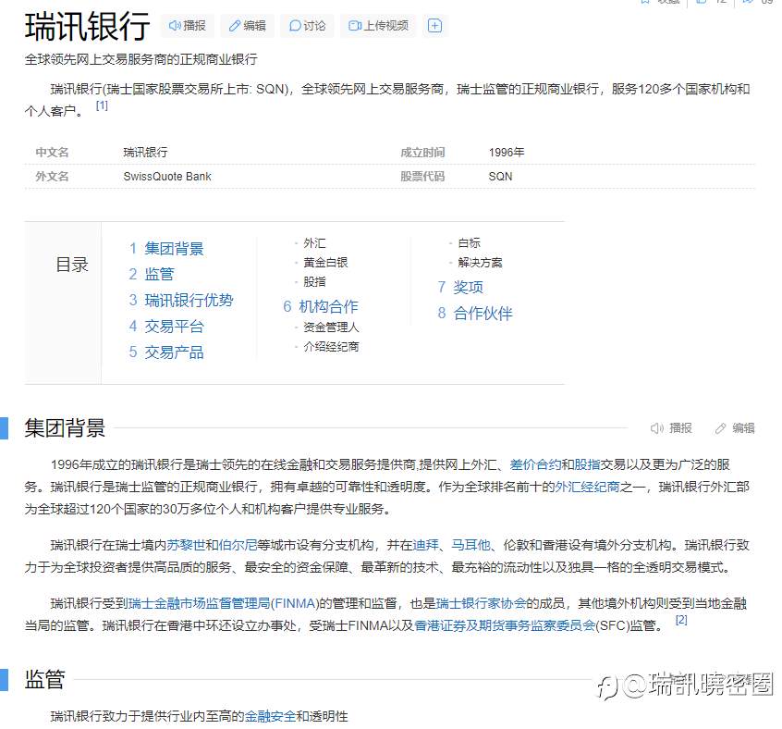Open the 迪拜 link

coord(425,545)
